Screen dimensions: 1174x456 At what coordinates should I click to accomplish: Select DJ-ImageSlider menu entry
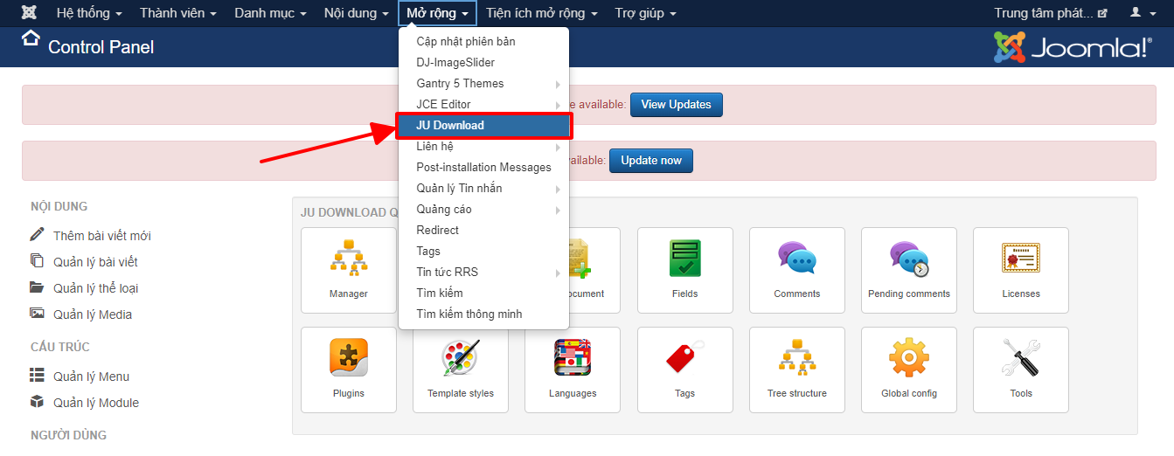(483, 63)
